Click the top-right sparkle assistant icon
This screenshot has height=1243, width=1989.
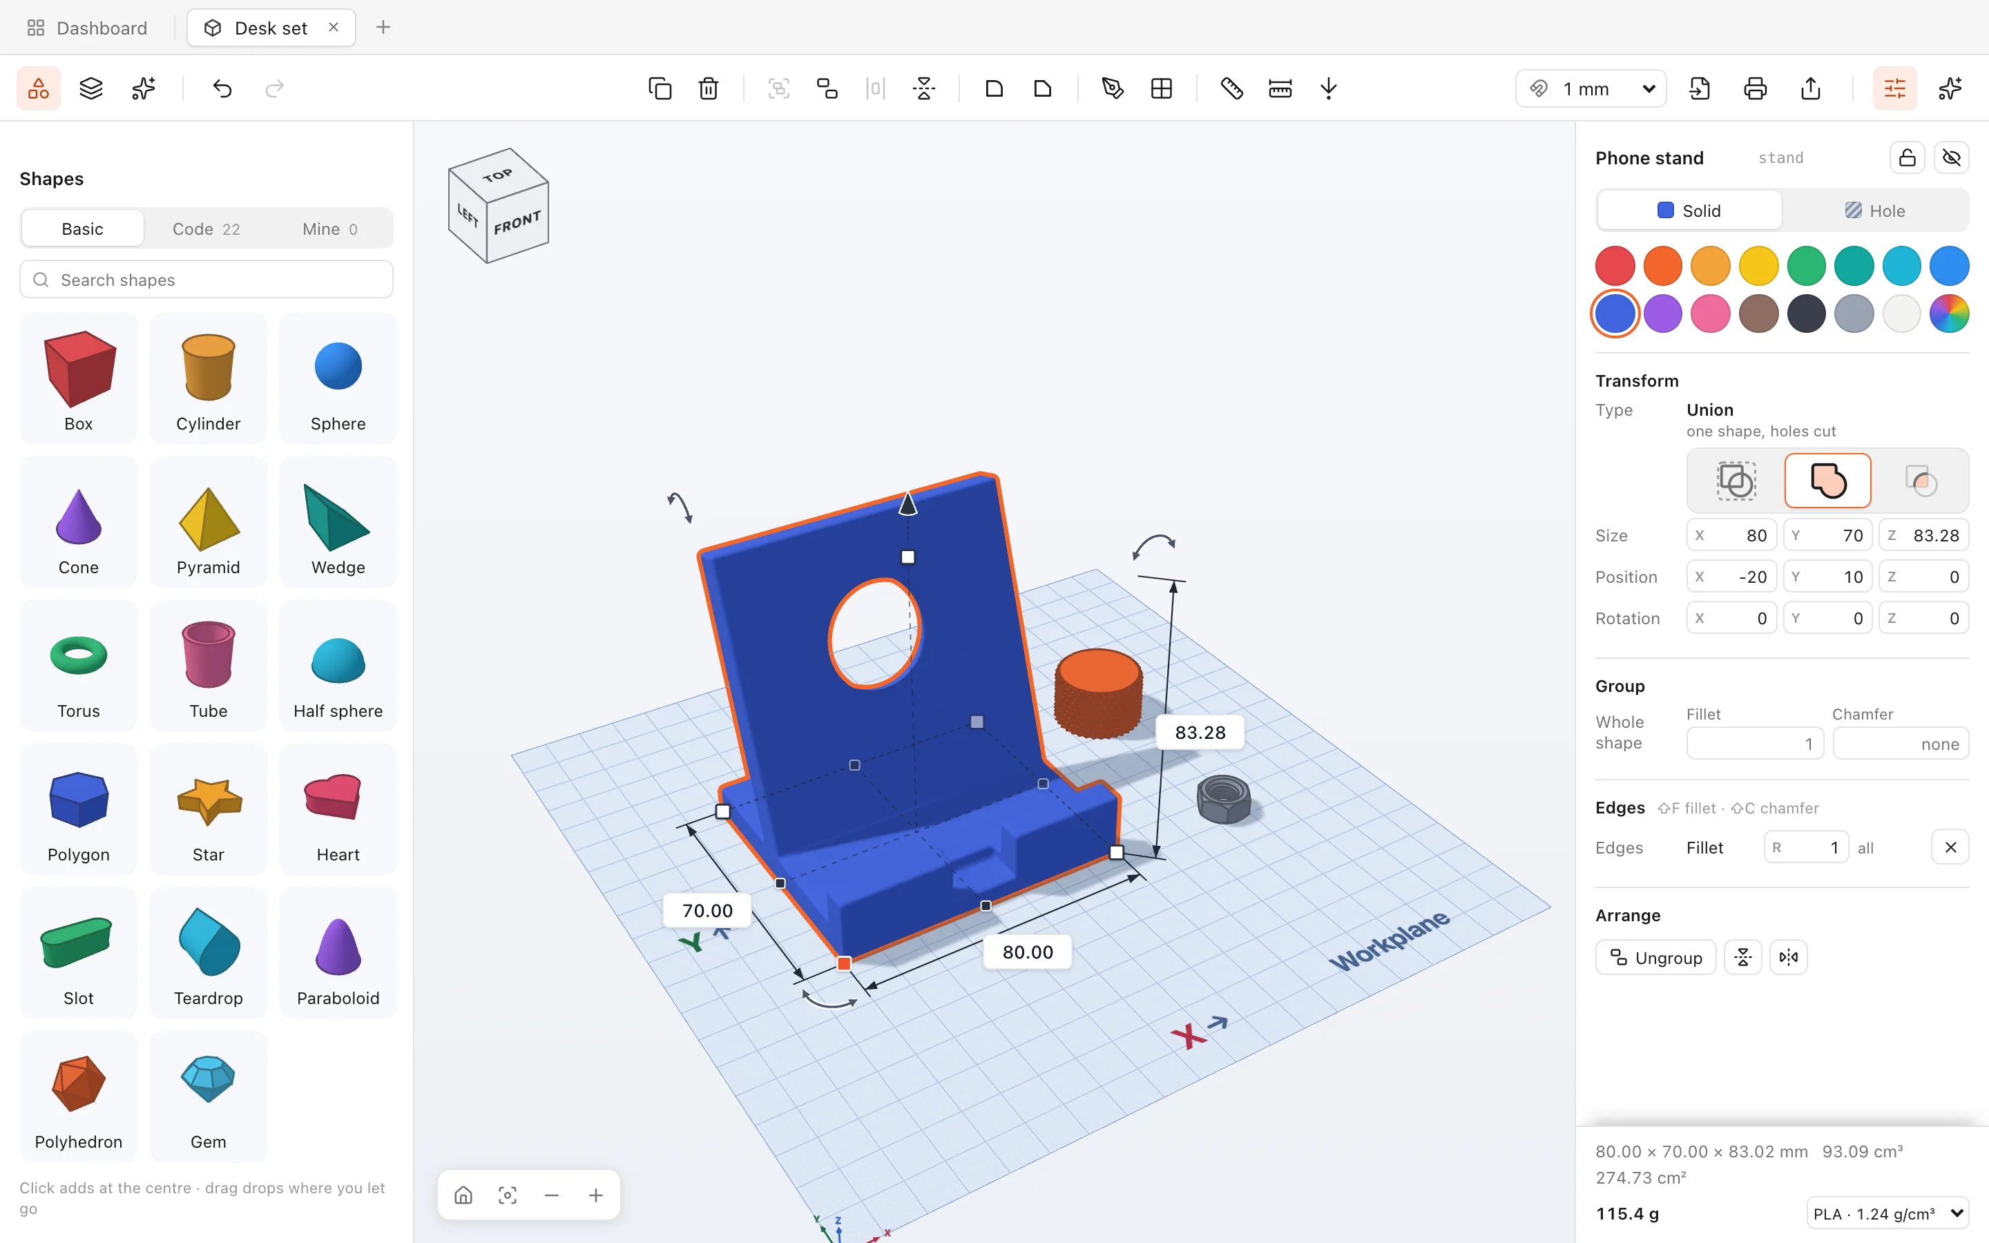pyautogui.click(x=1950, y=88)
